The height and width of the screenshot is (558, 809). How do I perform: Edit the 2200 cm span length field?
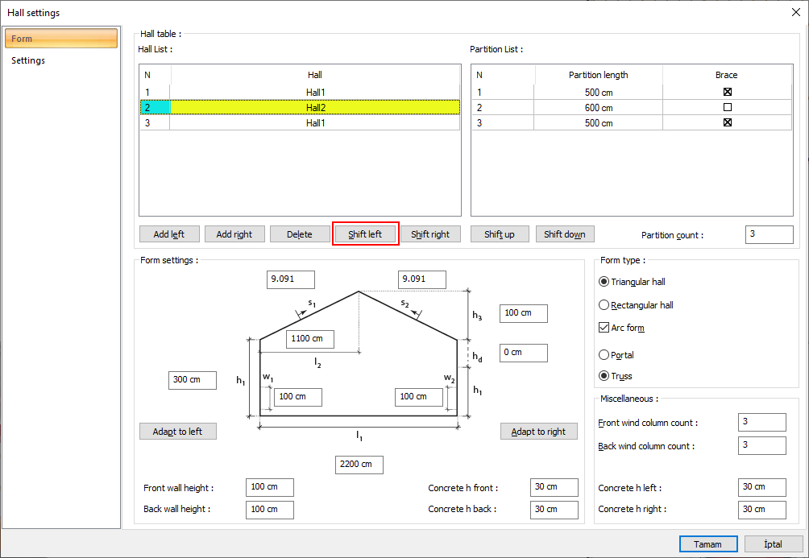tap(359, 465)
